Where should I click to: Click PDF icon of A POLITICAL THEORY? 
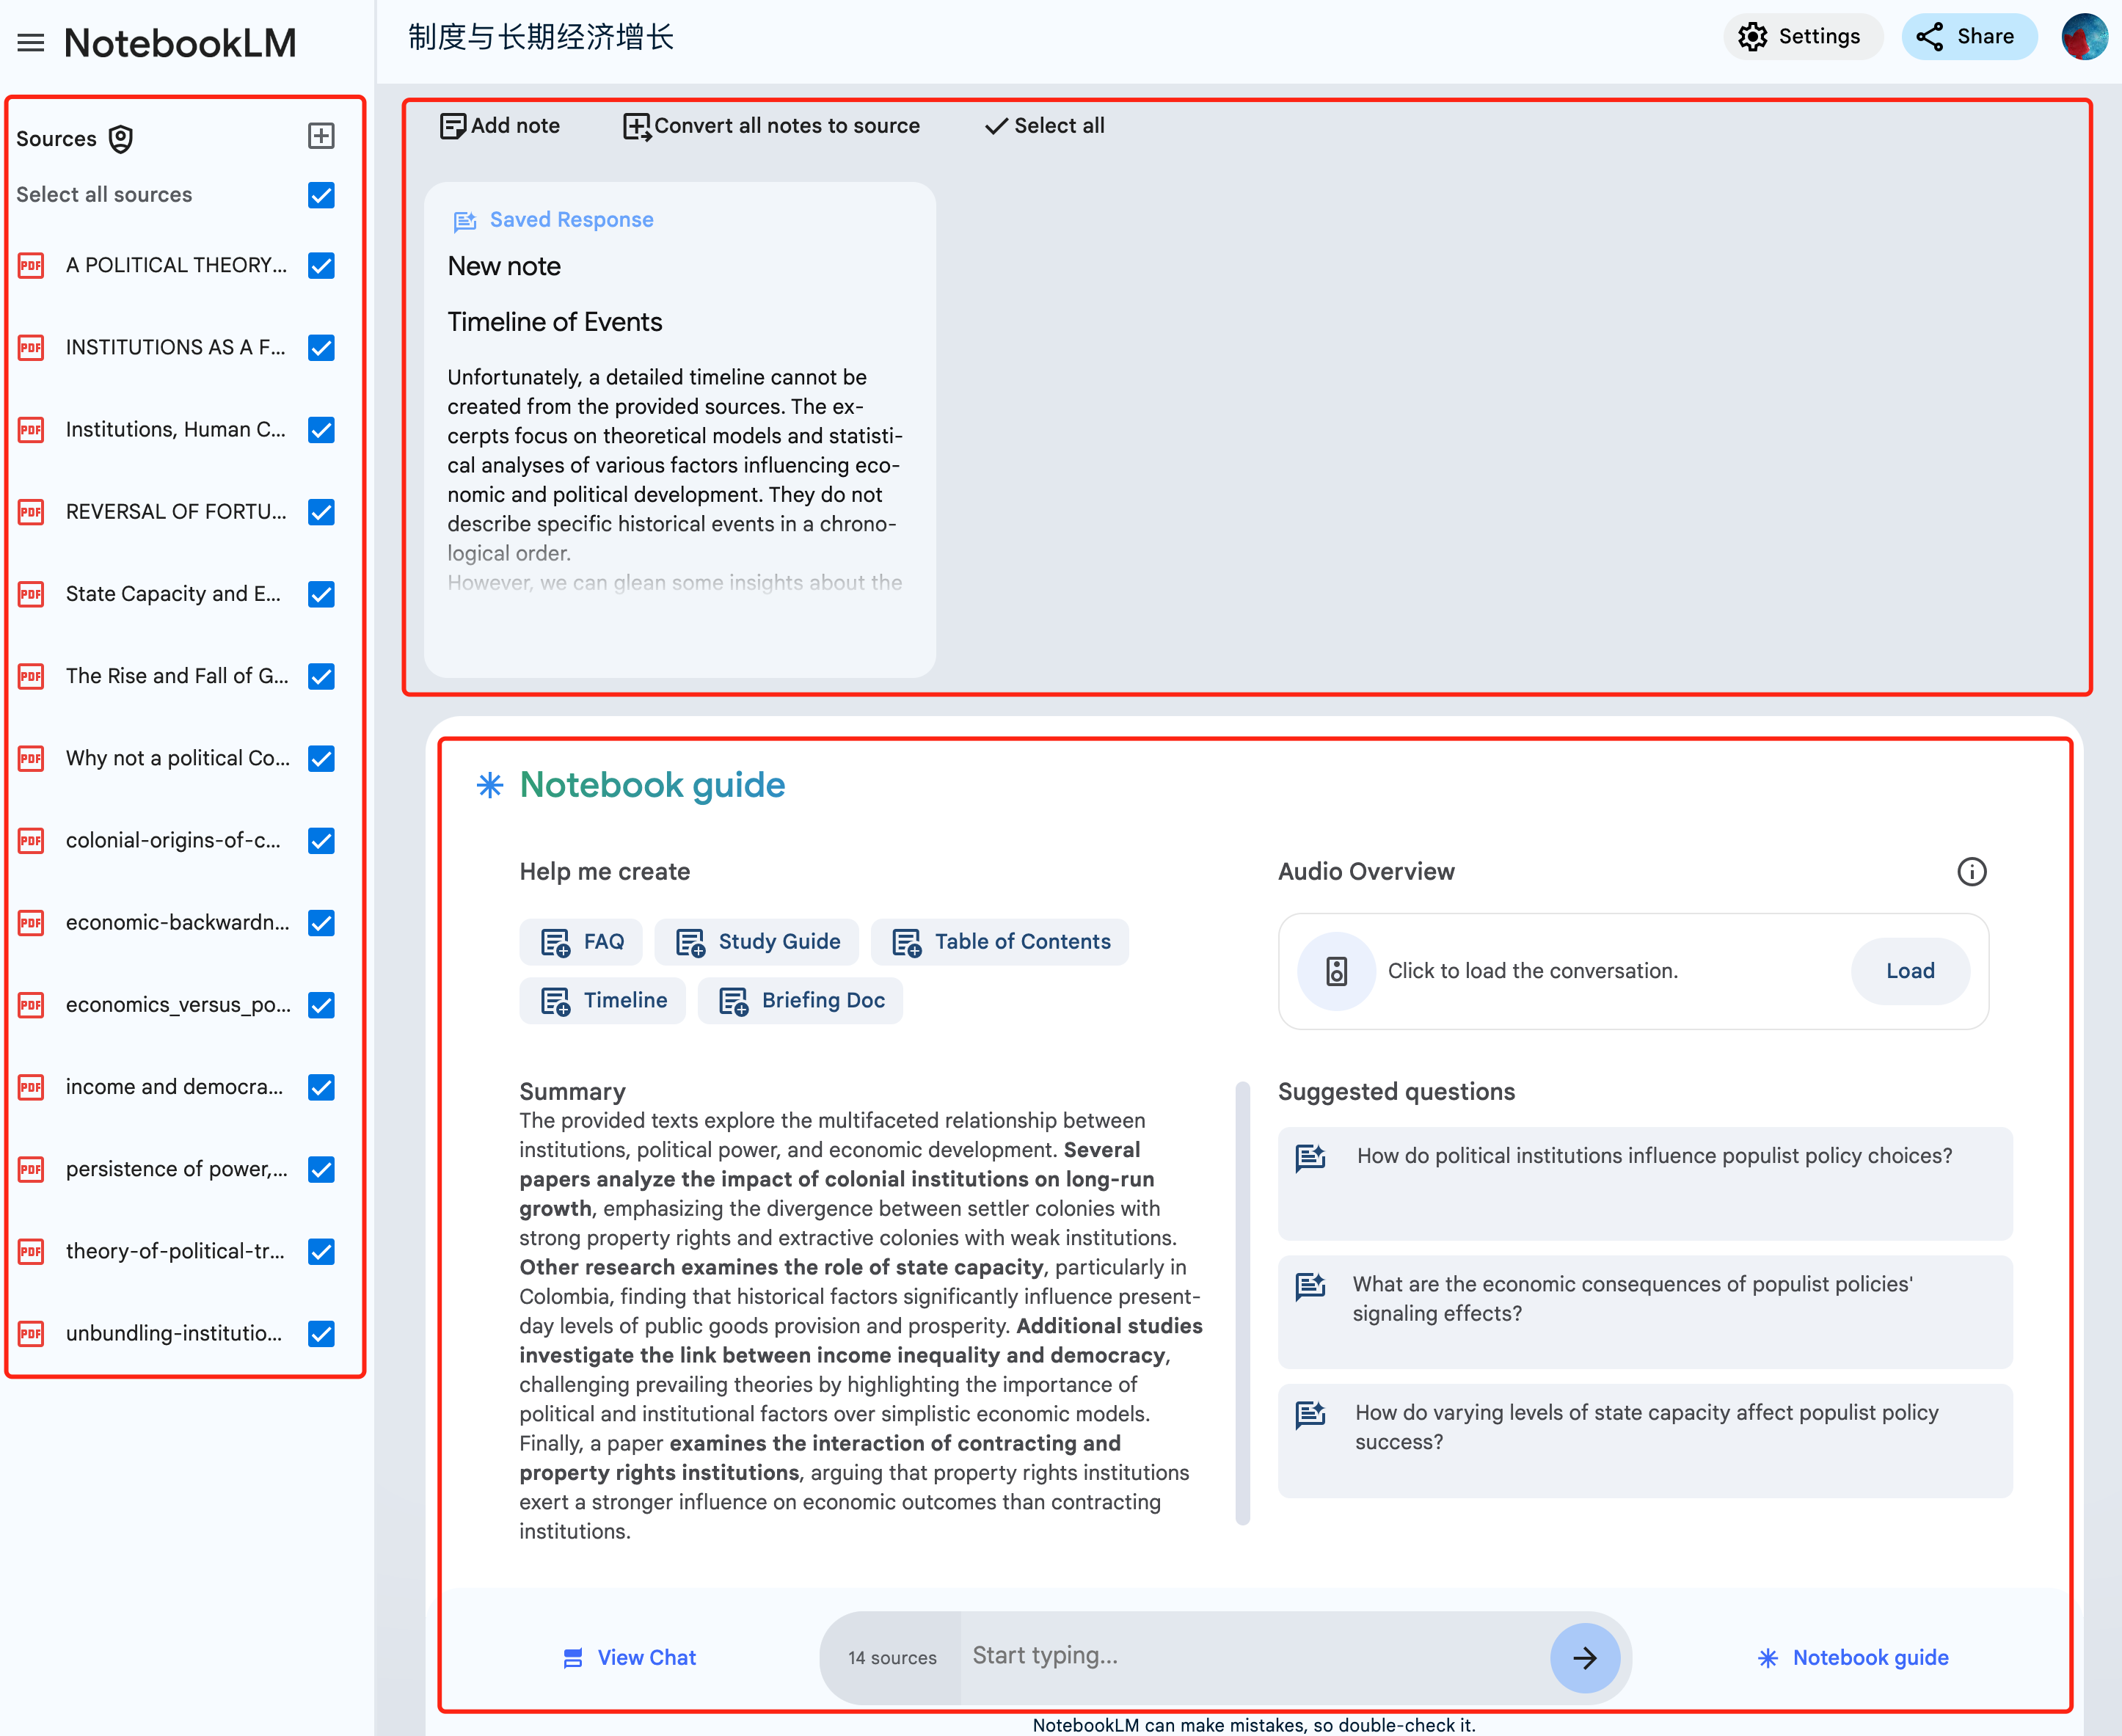pyautogui.click(x=31, y=265)
